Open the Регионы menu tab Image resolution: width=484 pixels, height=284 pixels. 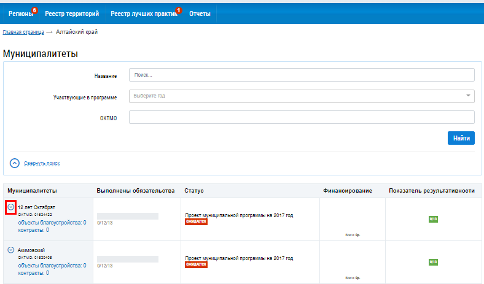coord(21,13)
